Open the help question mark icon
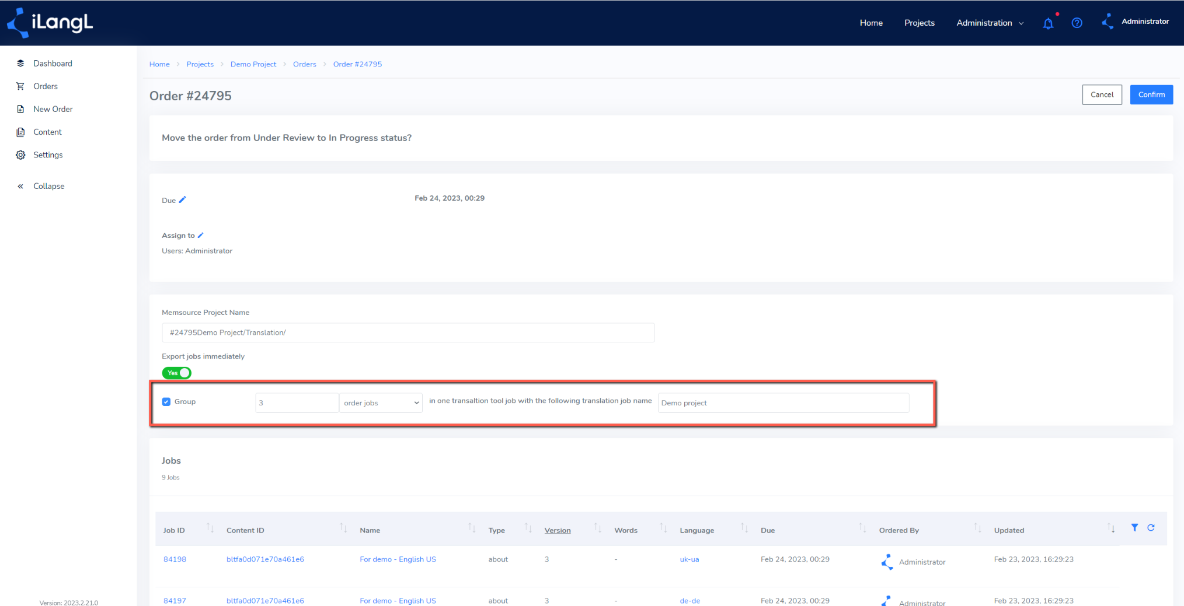Image resolution: width=1184 pixels, height=606 pixels. (x=1077, y=23)
